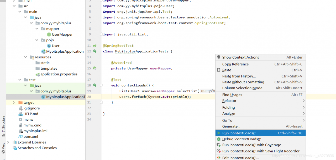336x160 pixels.
Task: Open UserMapper interface in the project tree
Action: pos(62,34)
